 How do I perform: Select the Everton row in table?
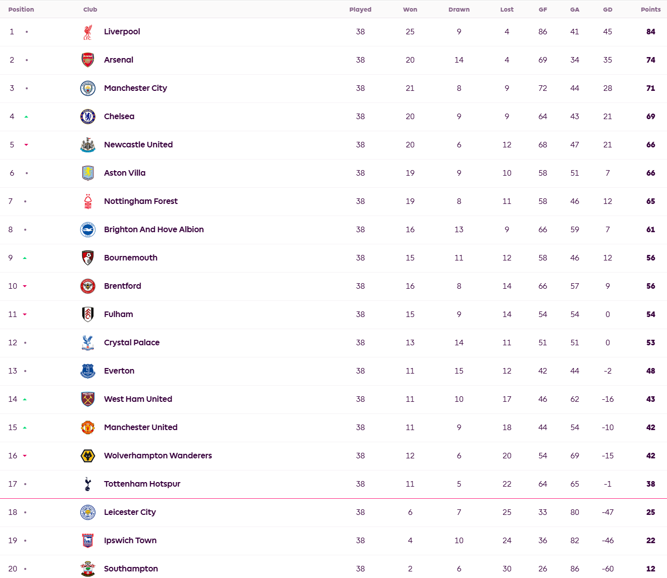333,371
